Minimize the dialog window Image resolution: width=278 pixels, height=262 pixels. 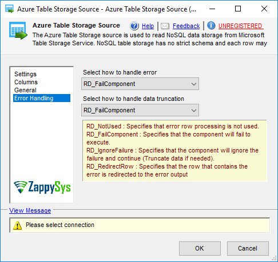[x=212, y=9]
